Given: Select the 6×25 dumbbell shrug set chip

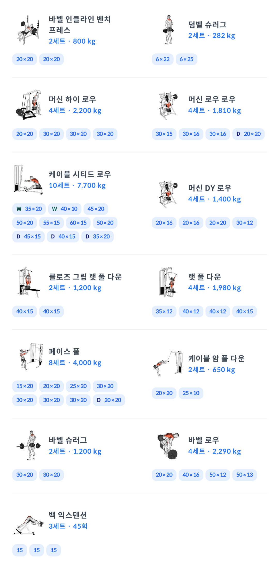Looking at the screenshot, I should [x=186, y=59].
